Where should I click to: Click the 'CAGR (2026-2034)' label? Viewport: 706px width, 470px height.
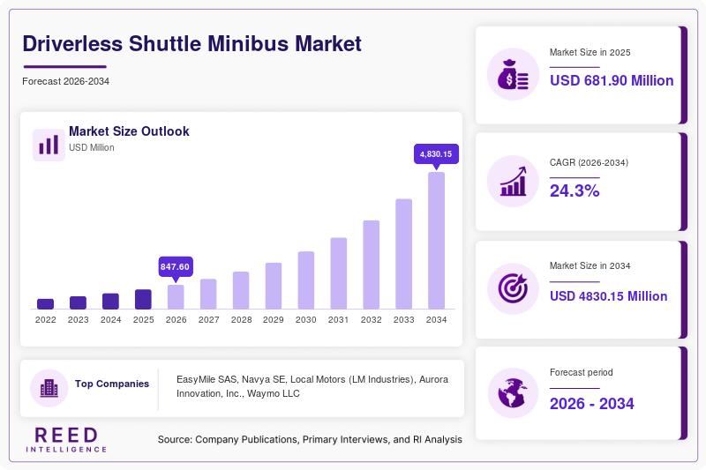(x=589, y=162)
